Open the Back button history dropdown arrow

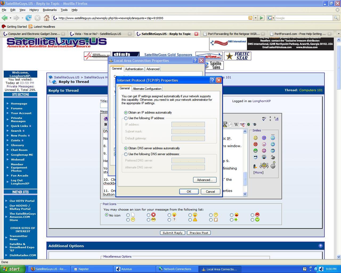coord(10,18)
